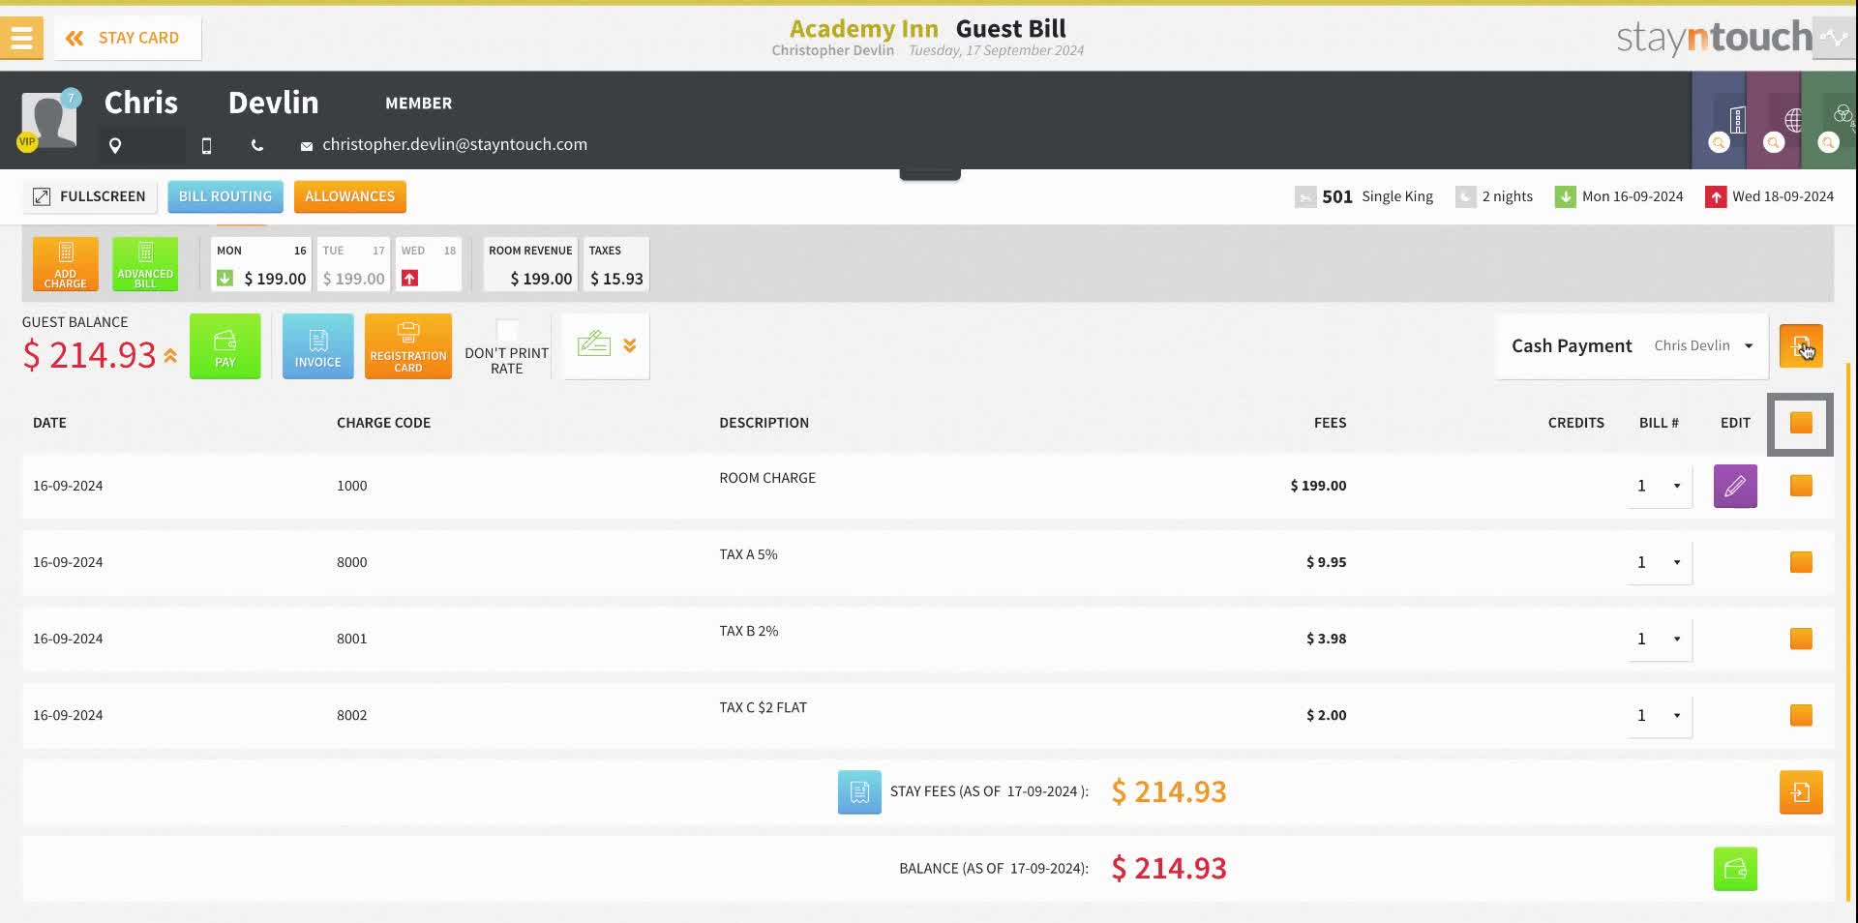Open the company card building icon
The image size is (1858, 923).
(1737, 121)
